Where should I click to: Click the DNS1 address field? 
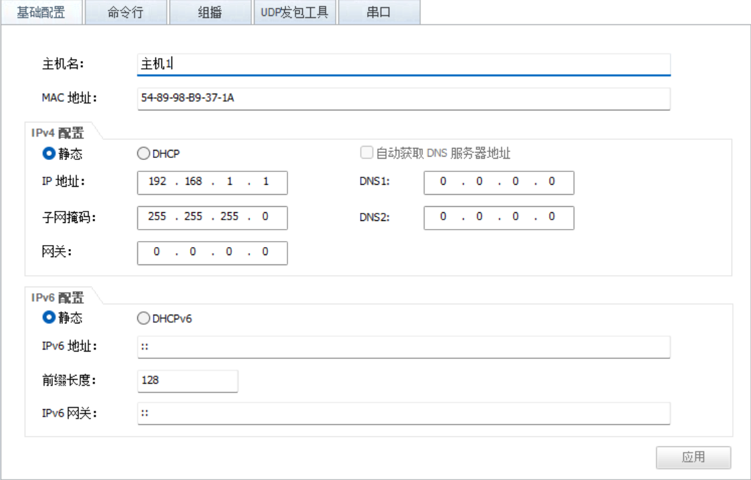point(498,182)
